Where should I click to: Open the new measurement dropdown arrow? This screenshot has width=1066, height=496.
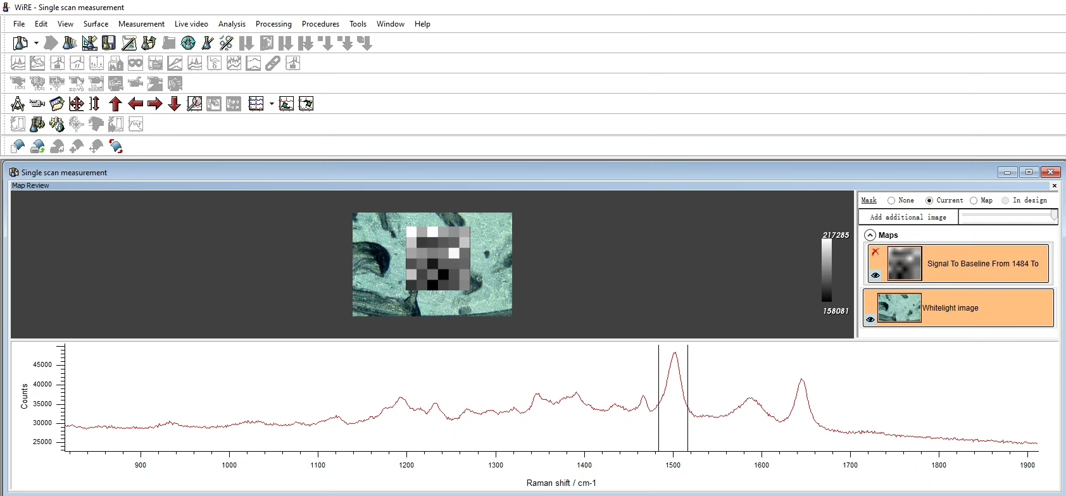coord(36,43)
